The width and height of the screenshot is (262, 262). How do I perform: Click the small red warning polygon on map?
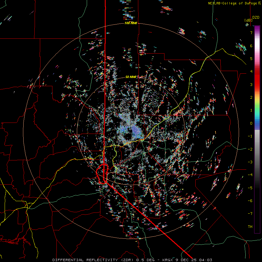pyautogui.click(x=102, y=174)
